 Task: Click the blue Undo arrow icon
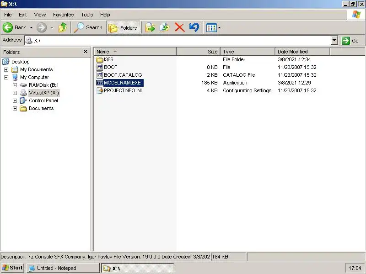(x=194, y=27)
